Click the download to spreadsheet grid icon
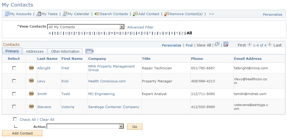 coord(226,44)
